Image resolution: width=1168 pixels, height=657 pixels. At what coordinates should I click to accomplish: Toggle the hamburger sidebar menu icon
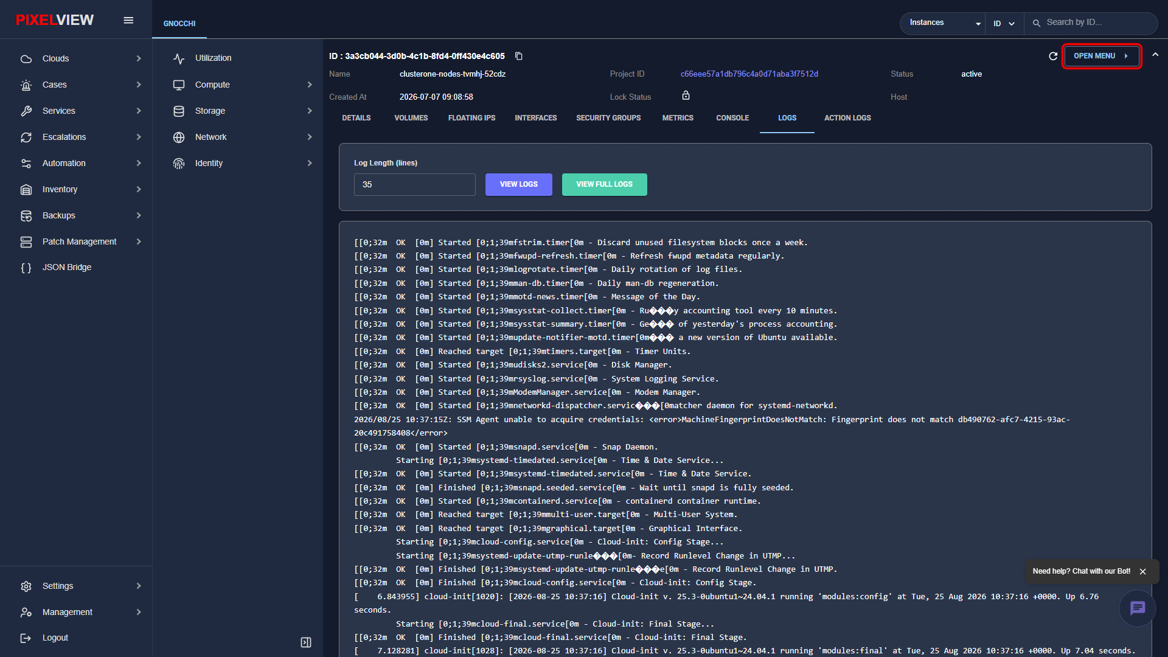(x=128, y=20)
